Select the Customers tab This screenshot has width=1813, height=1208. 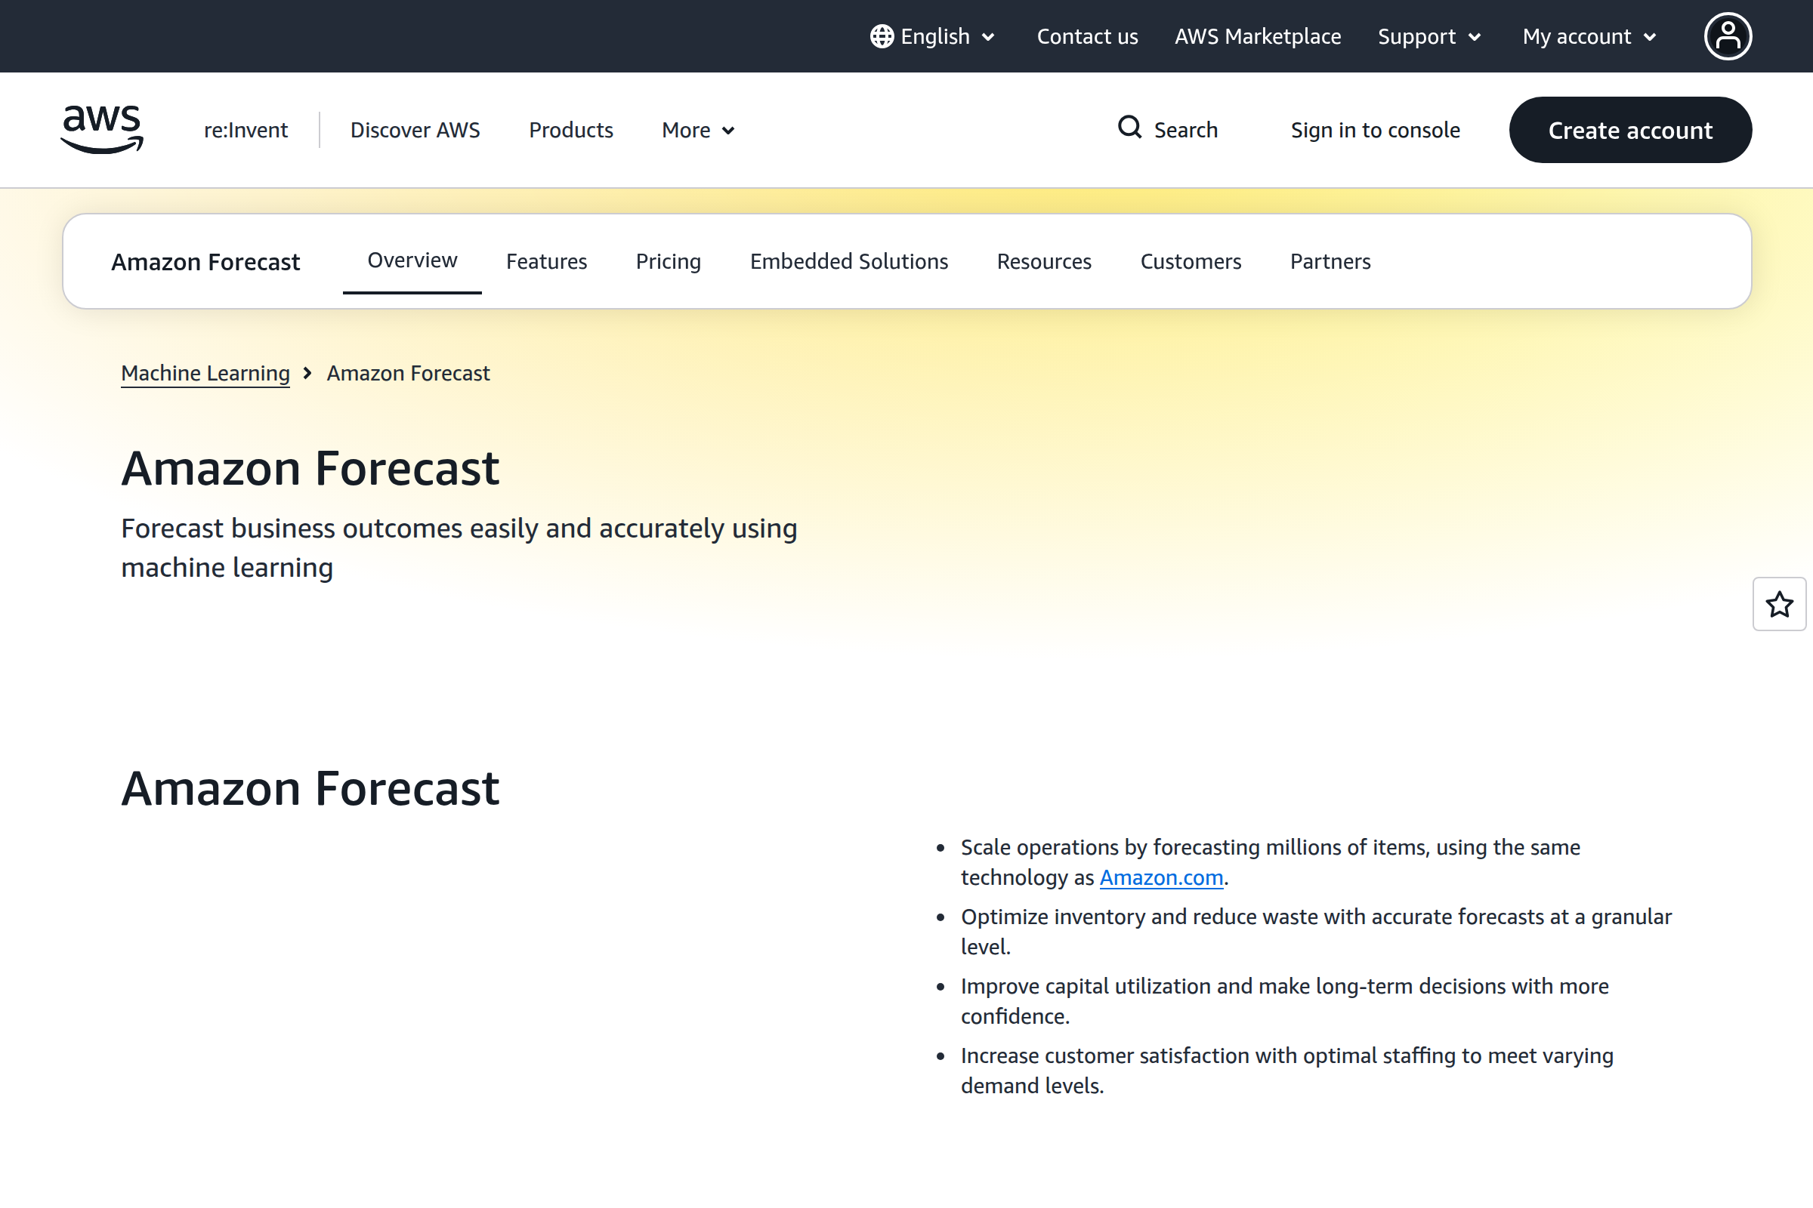tap(1191, 262)
